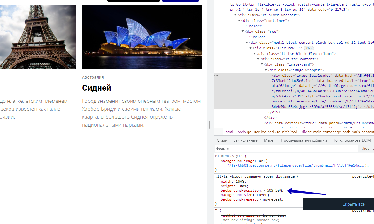Select the devtools panel divider handle
The image size is (374, 224).
pos(210,125)
